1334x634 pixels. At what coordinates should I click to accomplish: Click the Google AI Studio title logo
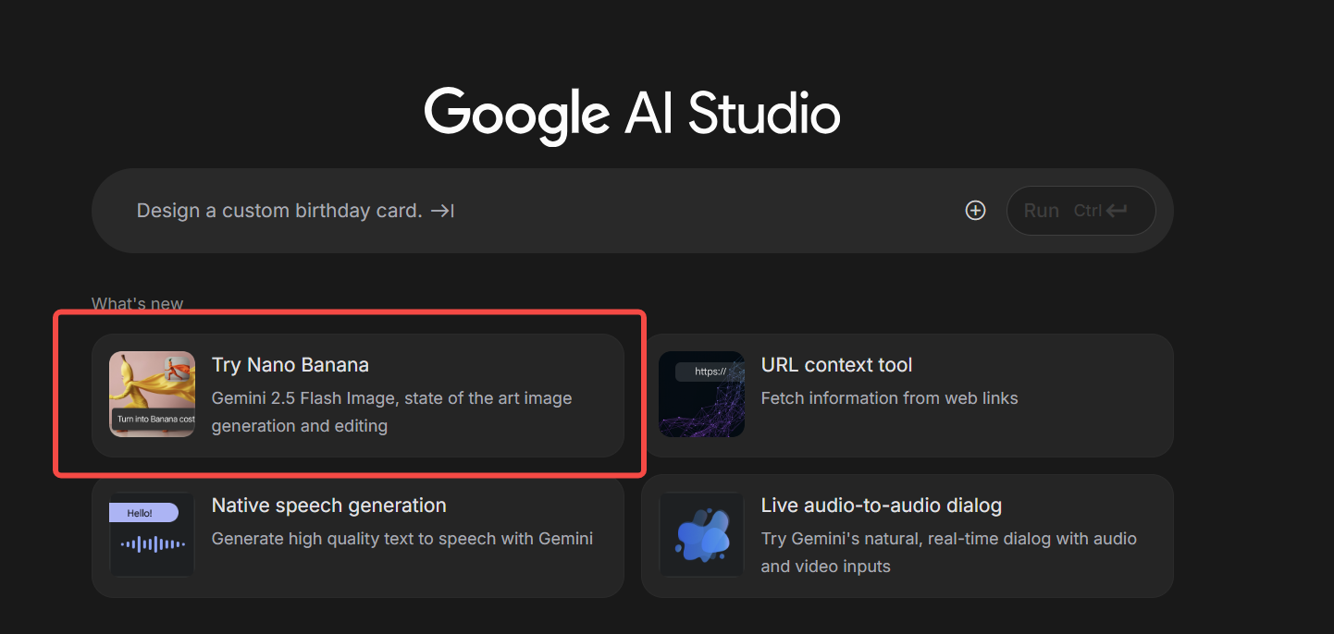click(632, 115)
